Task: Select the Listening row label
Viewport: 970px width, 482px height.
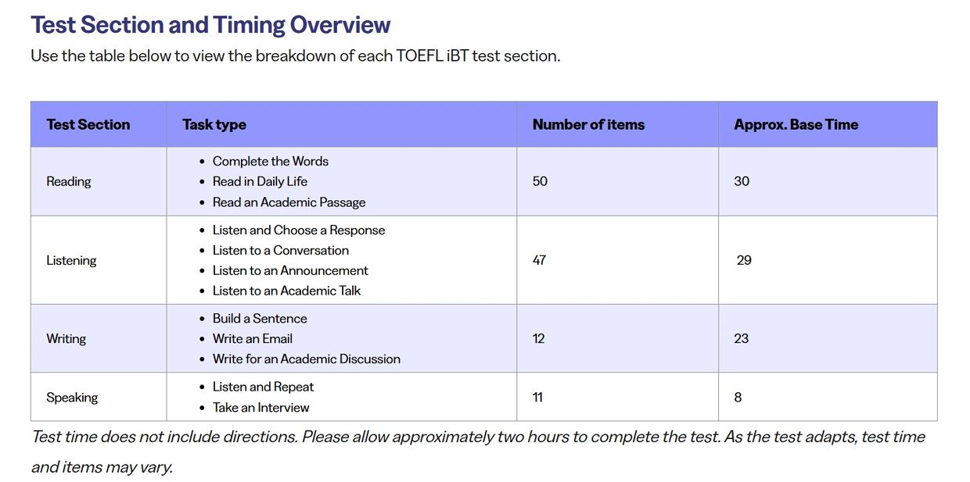Action: (71, 260)
